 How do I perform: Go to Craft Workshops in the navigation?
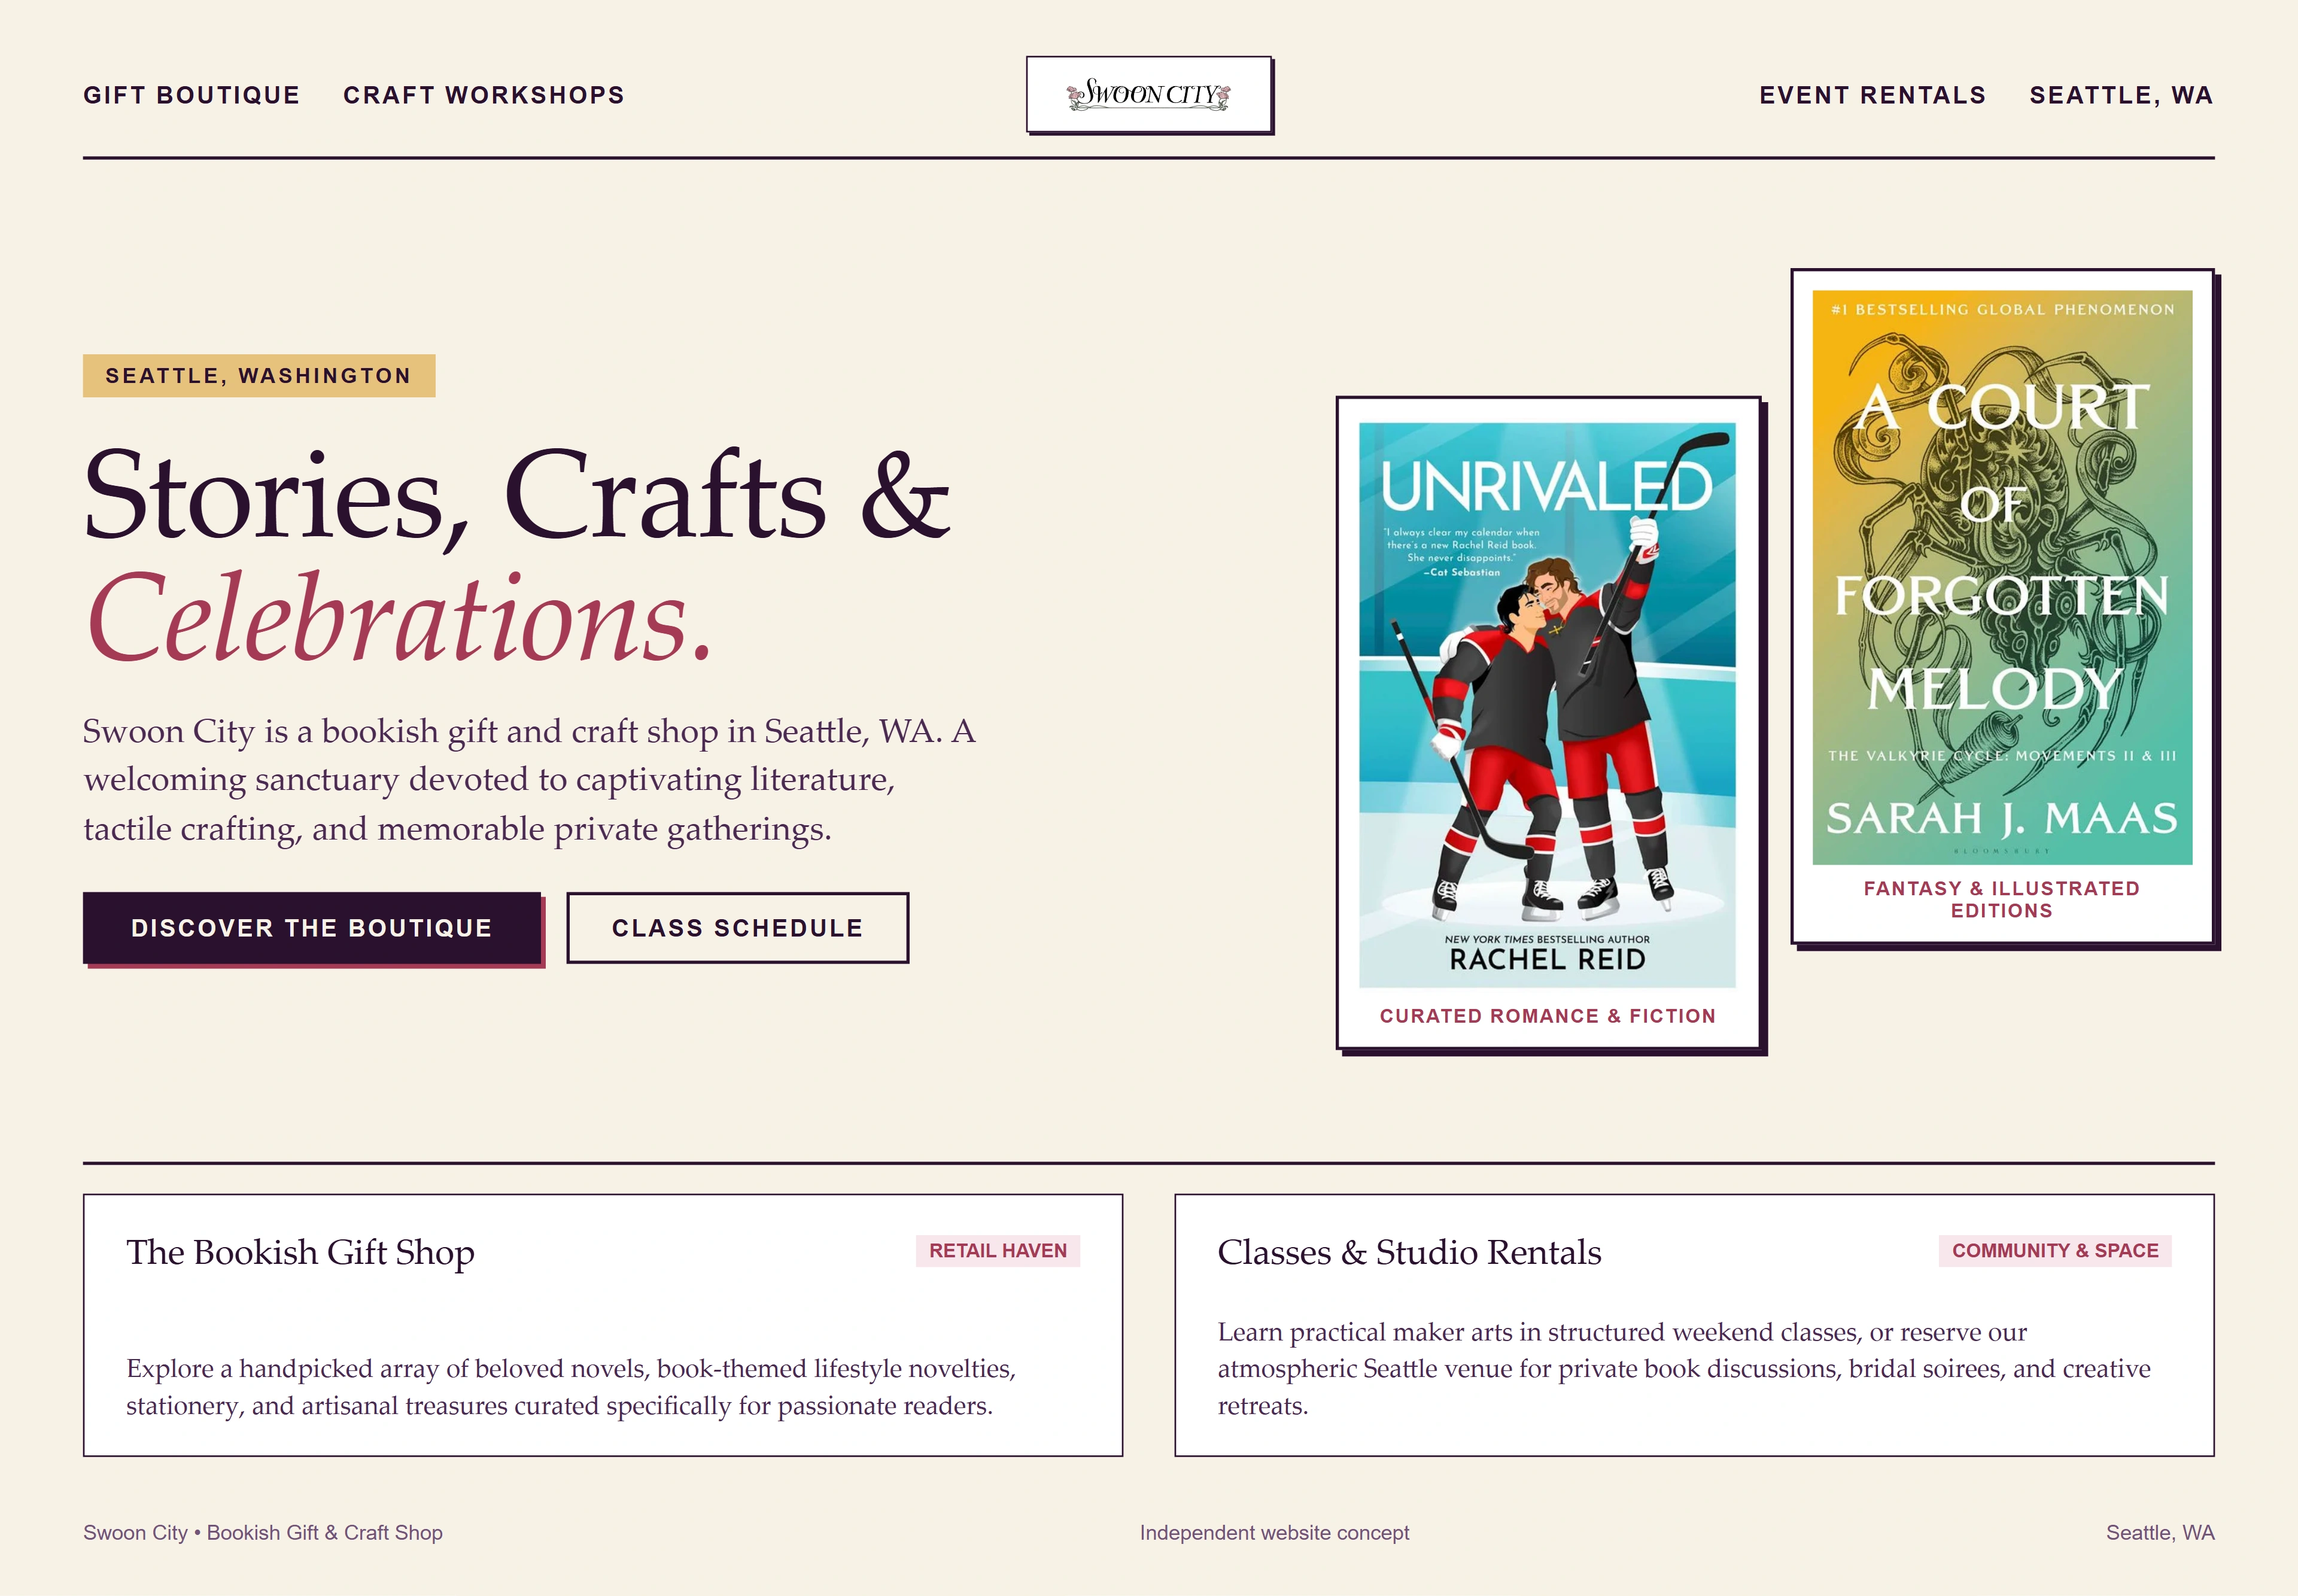click(x=484, y=95)
